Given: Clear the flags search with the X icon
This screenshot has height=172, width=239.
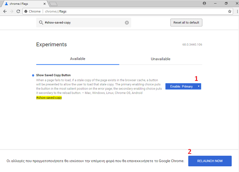Looking at the screenshot, I should pyautogui.click(x=127, y=23).
